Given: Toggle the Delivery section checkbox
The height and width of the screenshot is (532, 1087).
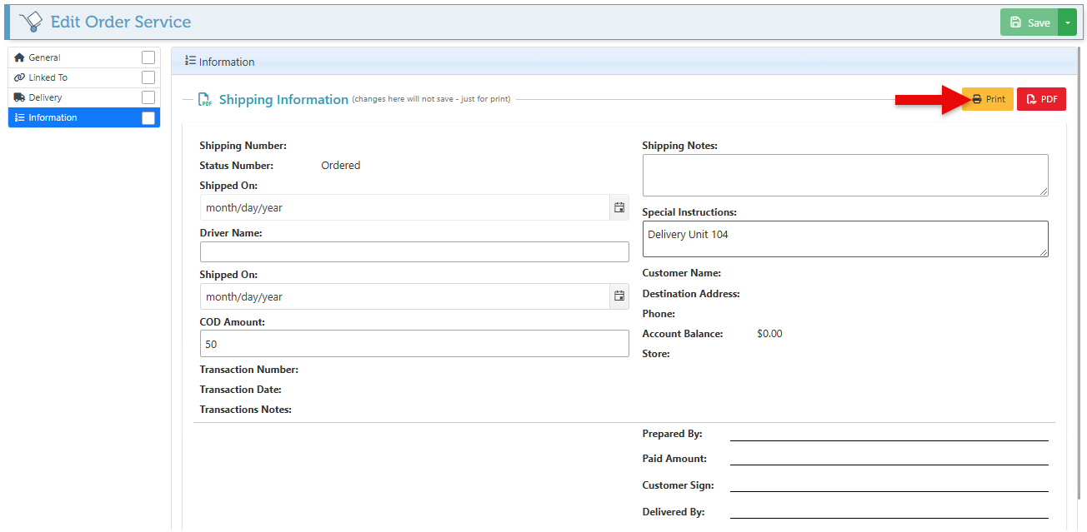Looking at the screenshot, I should tap(148, 97).
